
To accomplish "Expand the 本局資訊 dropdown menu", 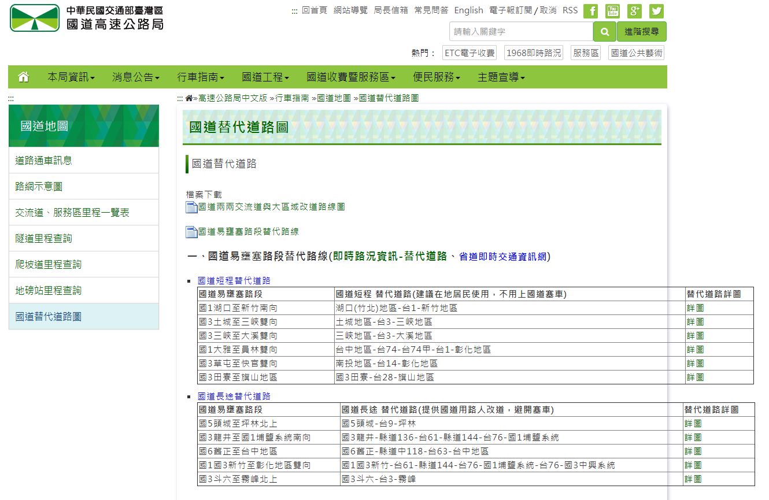I will [71, 77].
